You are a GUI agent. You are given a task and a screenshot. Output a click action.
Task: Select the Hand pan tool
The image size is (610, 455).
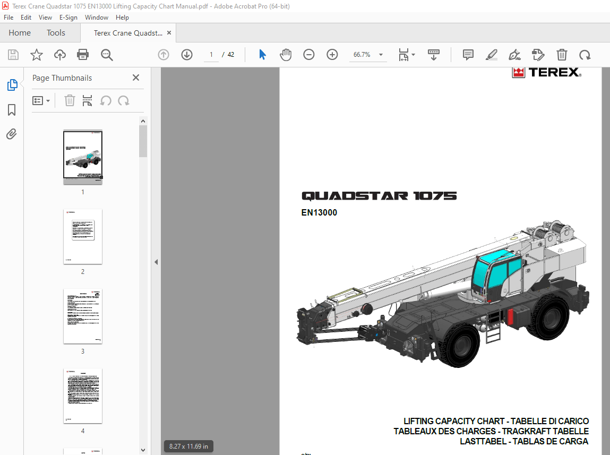pos(286,54)
